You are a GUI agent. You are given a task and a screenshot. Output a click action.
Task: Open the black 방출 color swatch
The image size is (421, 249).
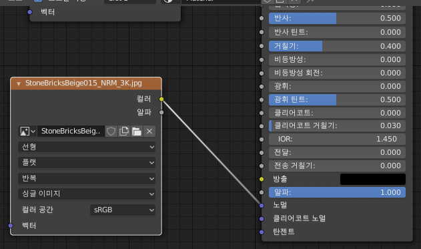point(373,179)
